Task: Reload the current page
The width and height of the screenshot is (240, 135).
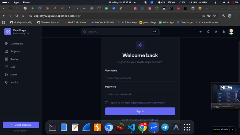Action: tap(17, 16)
